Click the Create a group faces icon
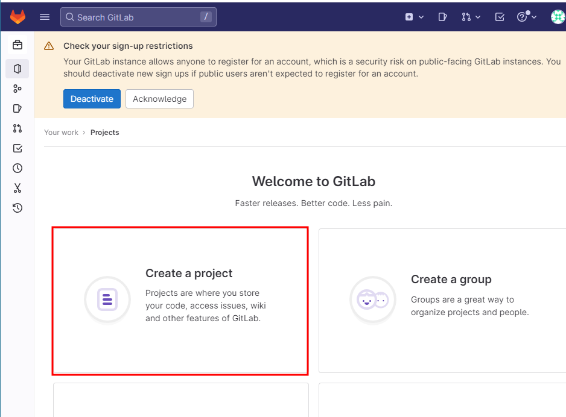Viewport: 566px width, 417px height. click(373, 299)
